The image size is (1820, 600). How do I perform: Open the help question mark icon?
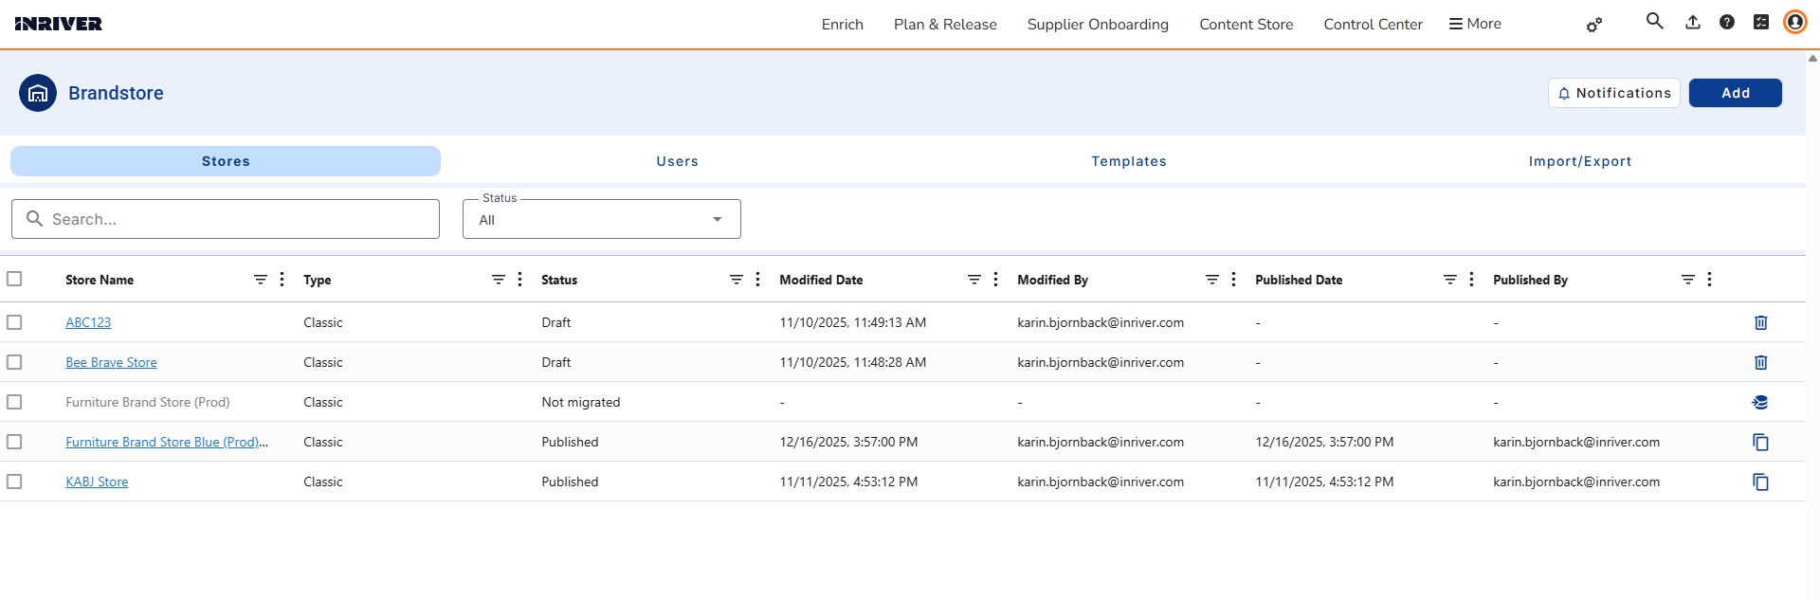tap(1726, 22)
